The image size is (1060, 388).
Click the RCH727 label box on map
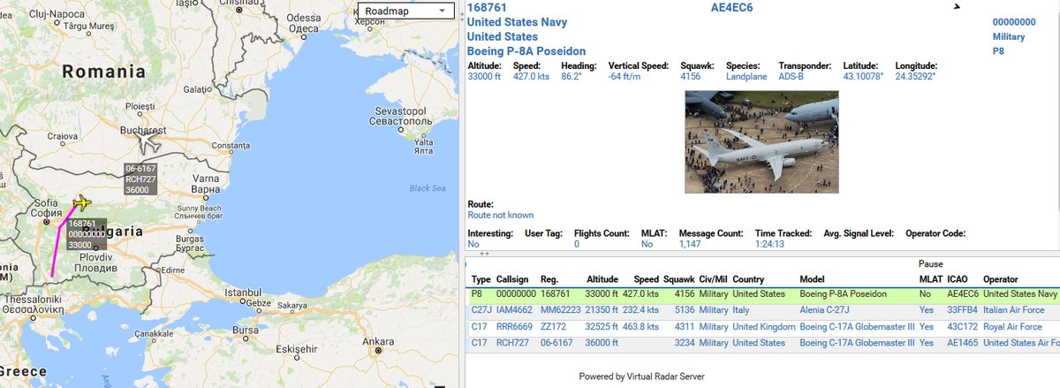click(x=140, y=179)
